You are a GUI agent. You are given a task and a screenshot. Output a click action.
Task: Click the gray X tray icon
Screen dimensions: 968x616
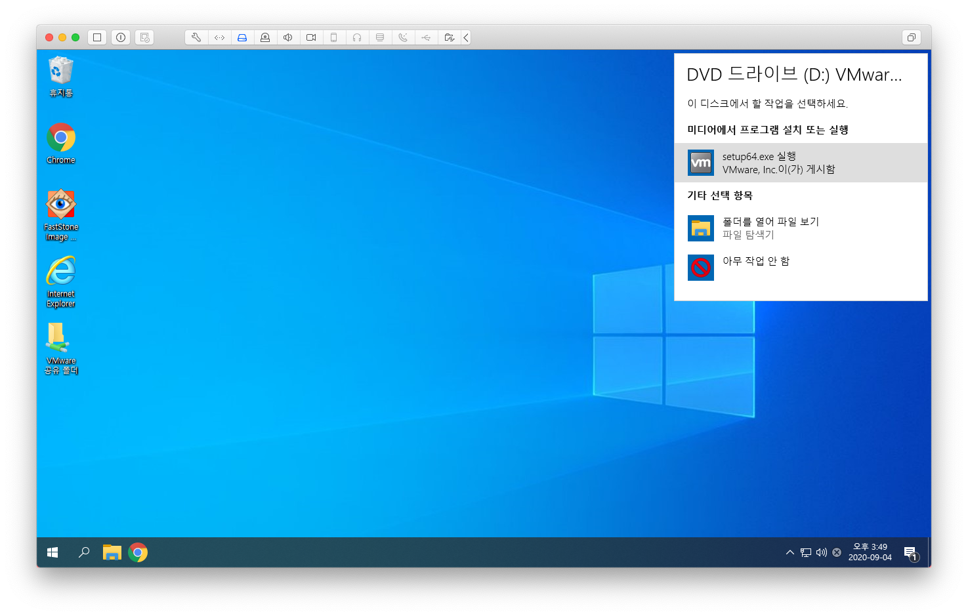pyautogui.click(x=837, y=552)
